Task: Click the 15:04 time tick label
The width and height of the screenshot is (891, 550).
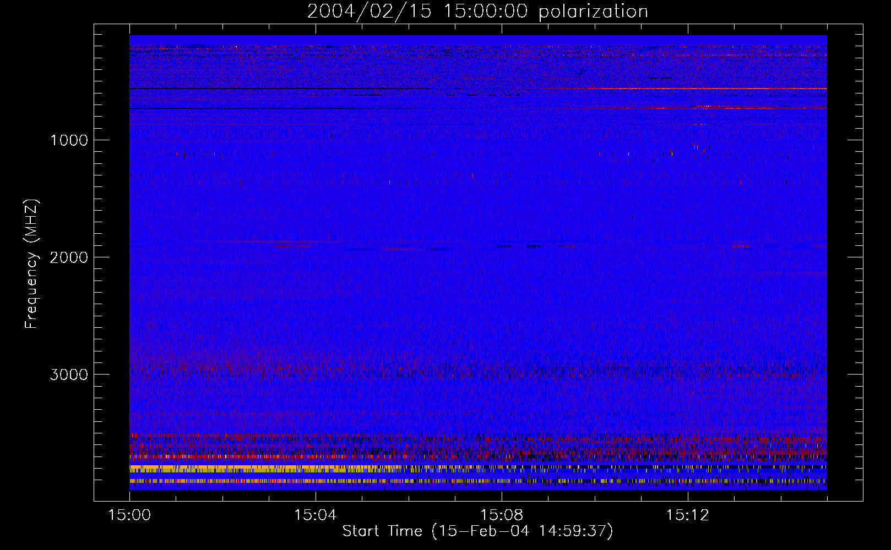Action: (x=315, y=515)
